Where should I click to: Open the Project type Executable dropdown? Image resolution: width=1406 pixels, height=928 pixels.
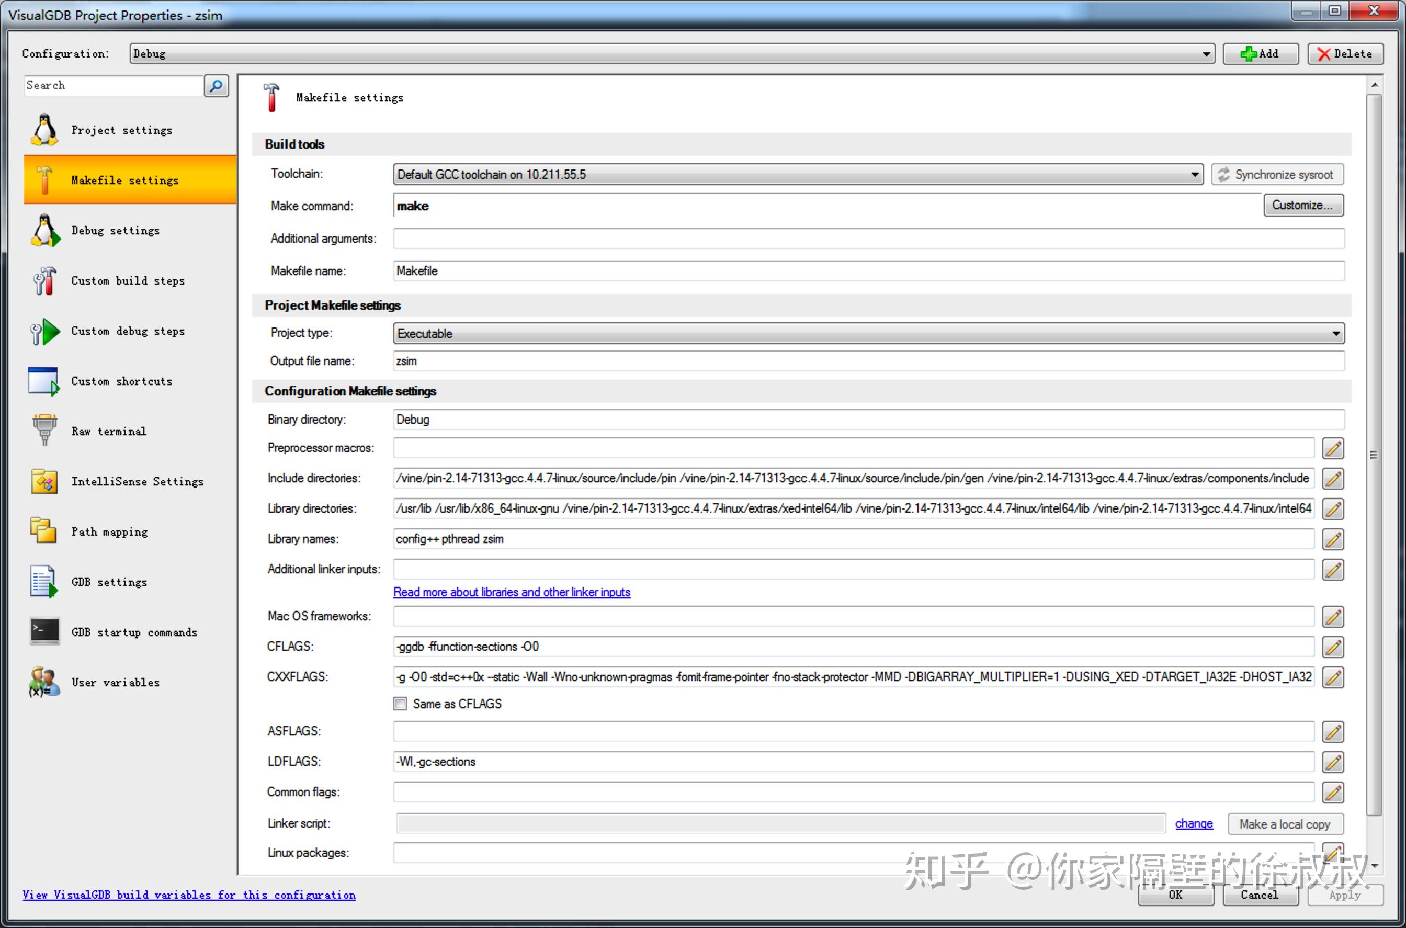point(1335,334)
